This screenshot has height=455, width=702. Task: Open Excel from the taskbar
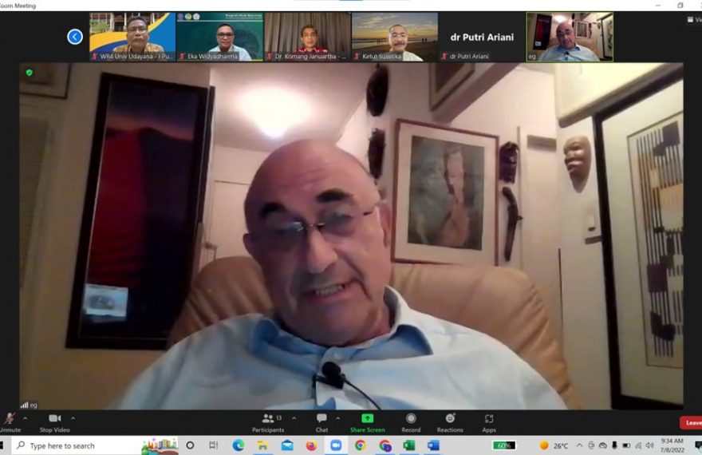[408, 445]
